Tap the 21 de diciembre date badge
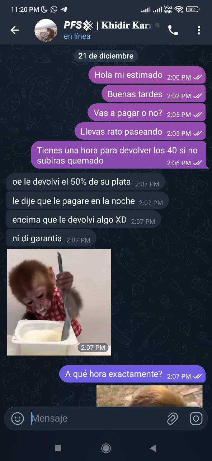212x461 pixels. (106, 56)
